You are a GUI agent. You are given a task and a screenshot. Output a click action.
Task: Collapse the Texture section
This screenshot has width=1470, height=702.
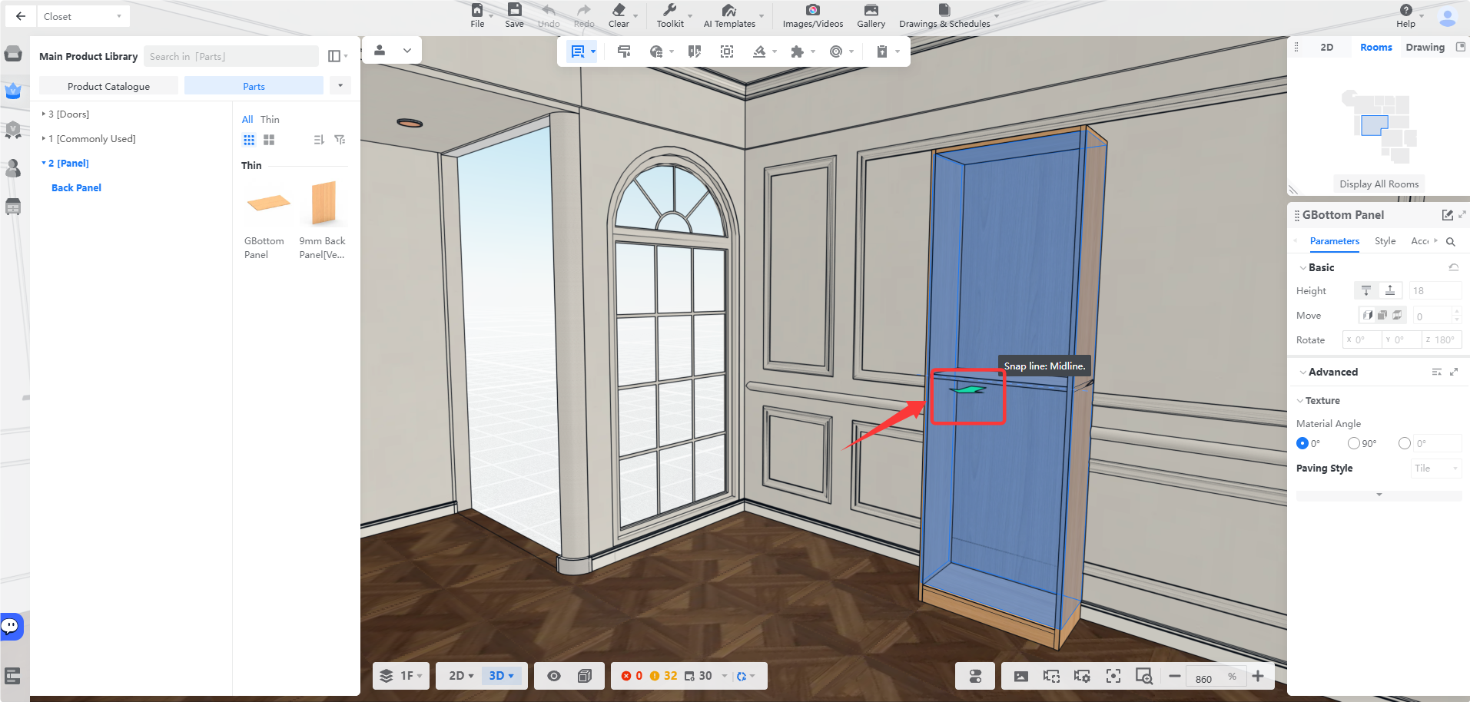click(1300, 401)
